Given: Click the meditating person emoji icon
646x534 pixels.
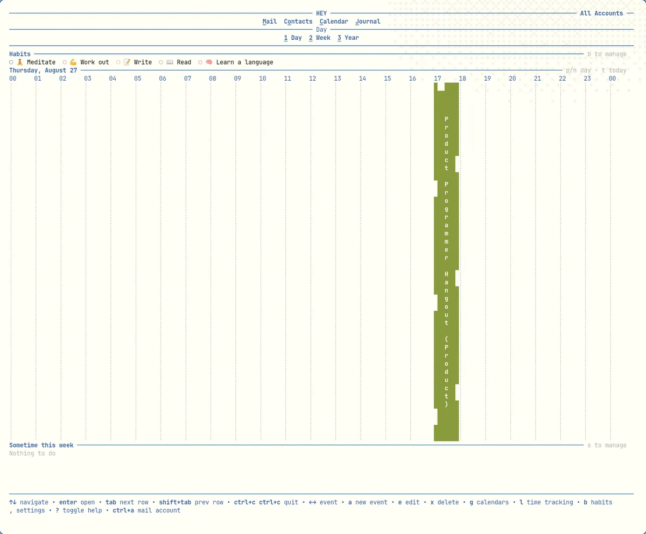Looking at the screenshot, I should [x=20, y=62].
